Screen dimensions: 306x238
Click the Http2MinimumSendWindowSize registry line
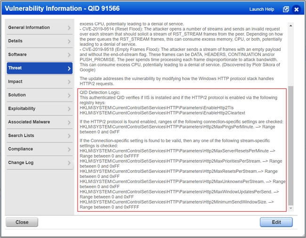(177, 204)
